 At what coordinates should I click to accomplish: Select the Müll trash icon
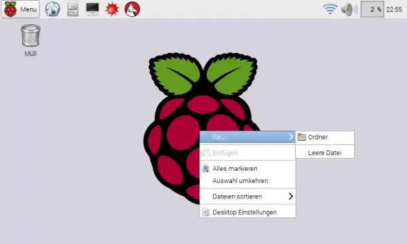[31, 41]
